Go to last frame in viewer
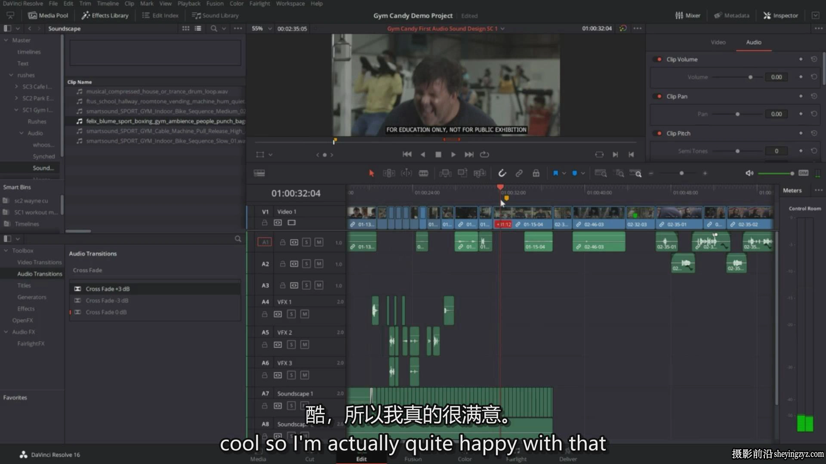 pos(469,154)
